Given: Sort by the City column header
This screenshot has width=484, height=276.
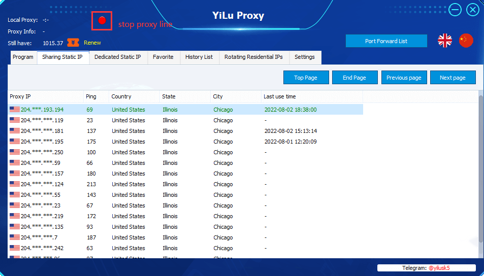Looking at the screenshot, I should coord(236,96).
